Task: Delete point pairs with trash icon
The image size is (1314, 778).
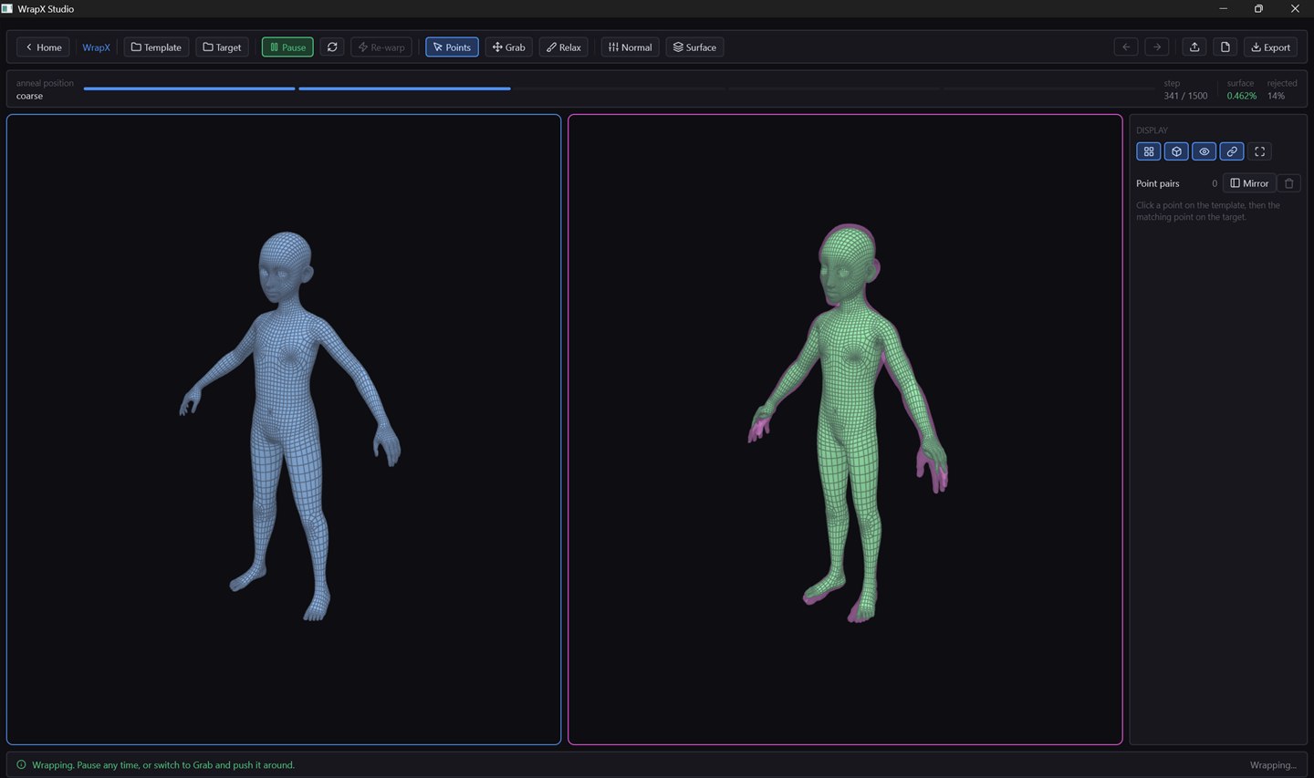Action: click(x=1288, y=183)
